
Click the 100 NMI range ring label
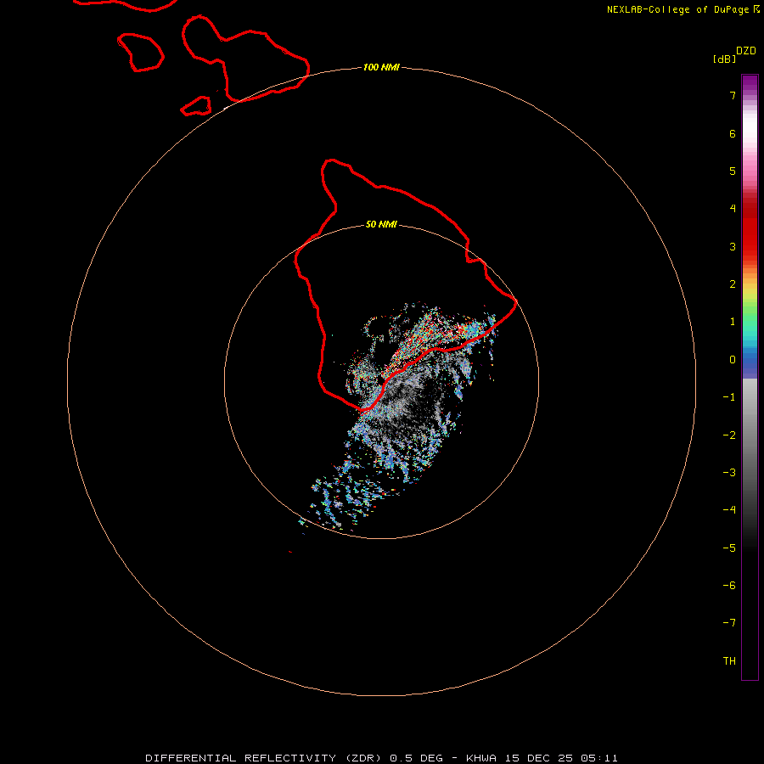(x=381, y=67)
